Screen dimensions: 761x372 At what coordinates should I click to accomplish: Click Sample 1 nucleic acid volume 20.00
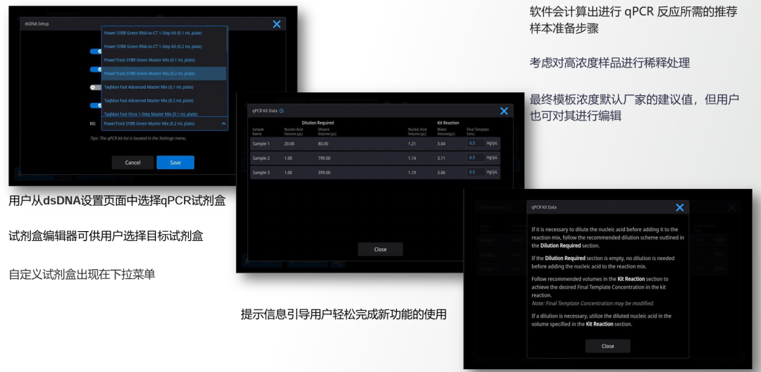click(290, 144)
